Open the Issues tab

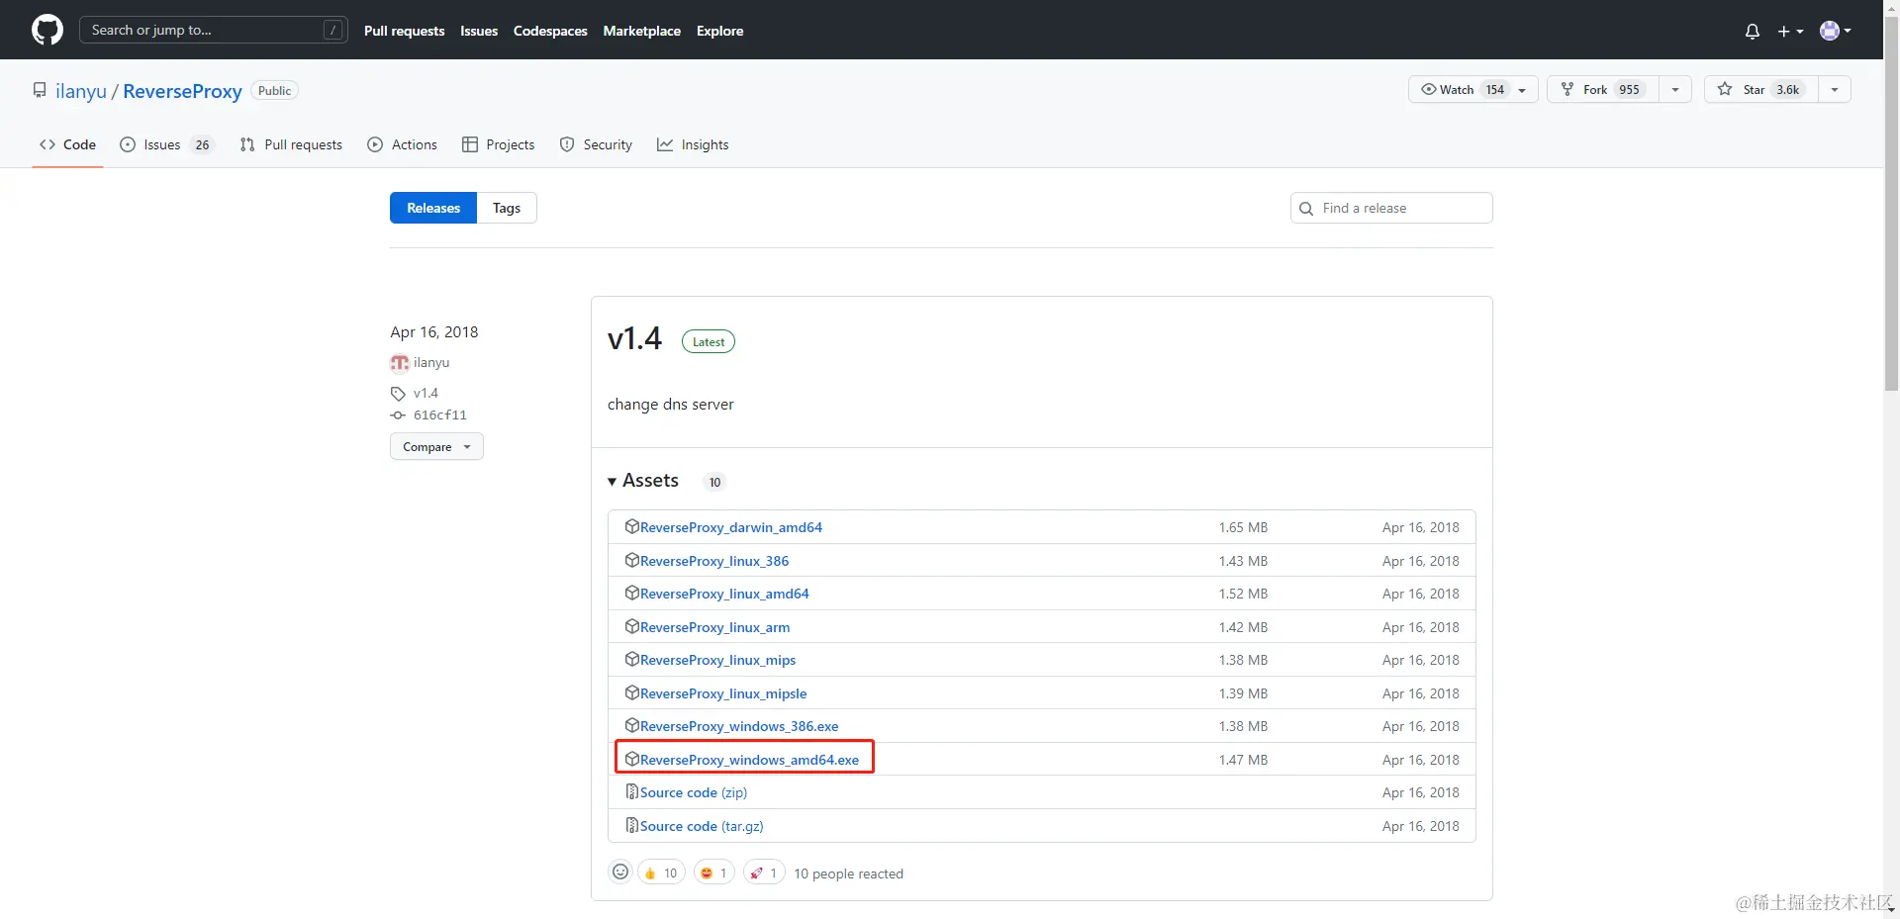coord(166,144)
